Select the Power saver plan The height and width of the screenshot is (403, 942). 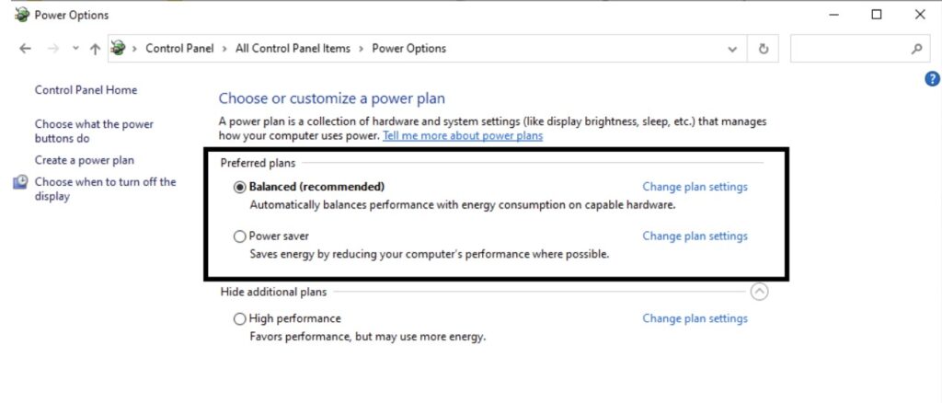click(240, 236)
